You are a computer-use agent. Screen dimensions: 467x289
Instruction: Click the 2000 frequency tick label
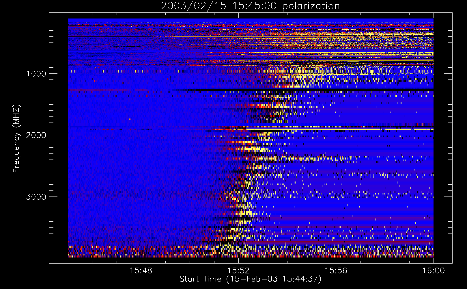[x=36, y=135]
